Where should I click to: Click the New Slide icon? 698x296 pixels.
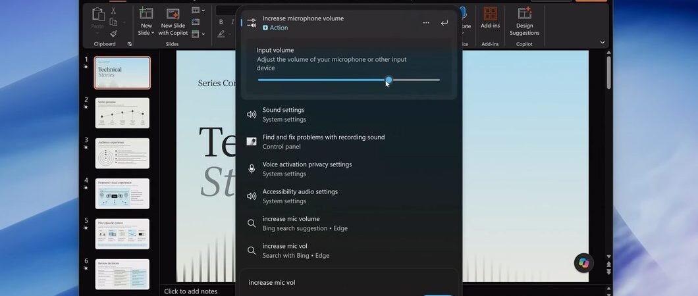146,13
